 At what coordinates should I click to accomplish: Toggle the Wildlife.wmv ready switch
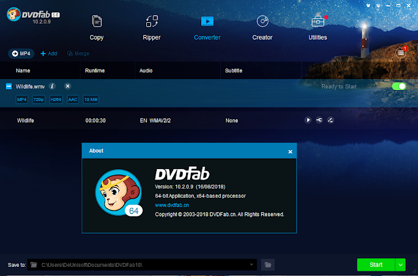click(x=399, y=86)
